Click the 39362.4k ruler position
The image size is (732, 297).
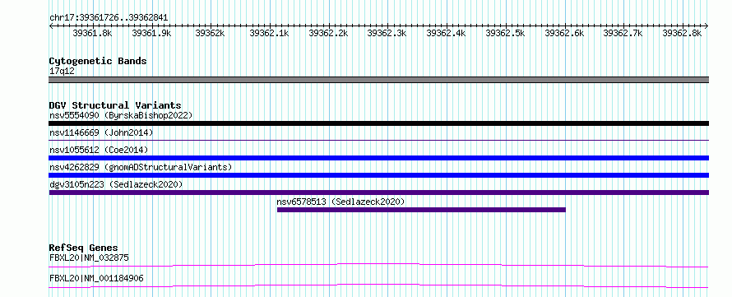tap(447, 33)
